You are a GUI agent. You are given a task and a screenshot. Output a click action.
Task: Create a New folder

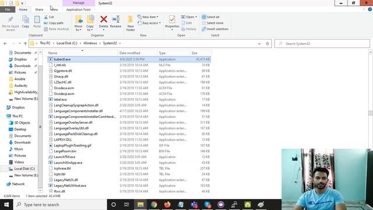pos(131,23)
